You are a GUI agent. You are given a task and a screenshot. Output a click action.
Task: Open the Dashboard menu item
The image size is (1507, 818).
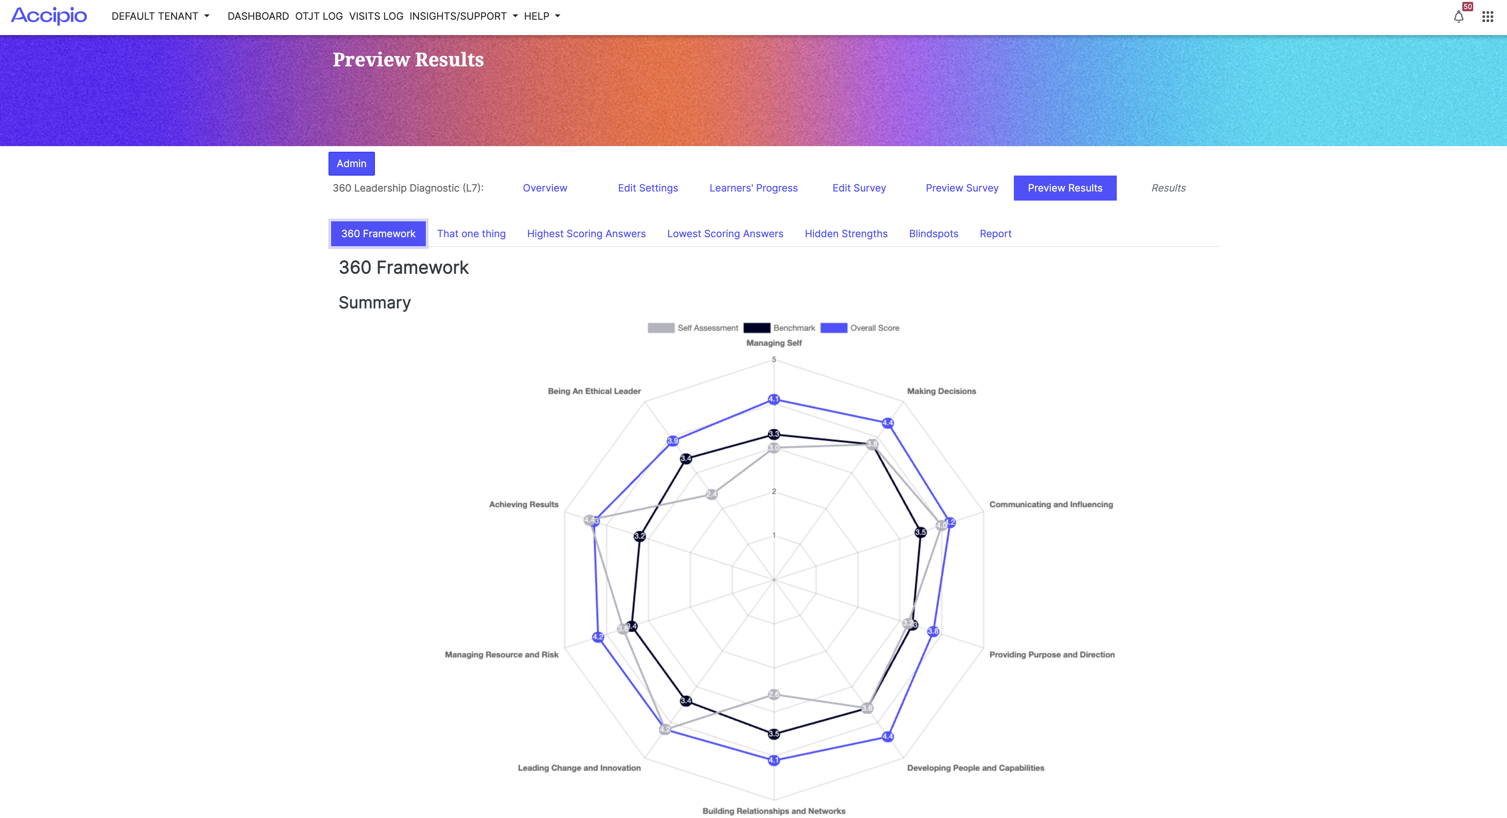[x=258, y=16]
